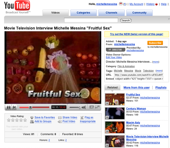Try out the NEW beta version link

(x=137, y=34)
